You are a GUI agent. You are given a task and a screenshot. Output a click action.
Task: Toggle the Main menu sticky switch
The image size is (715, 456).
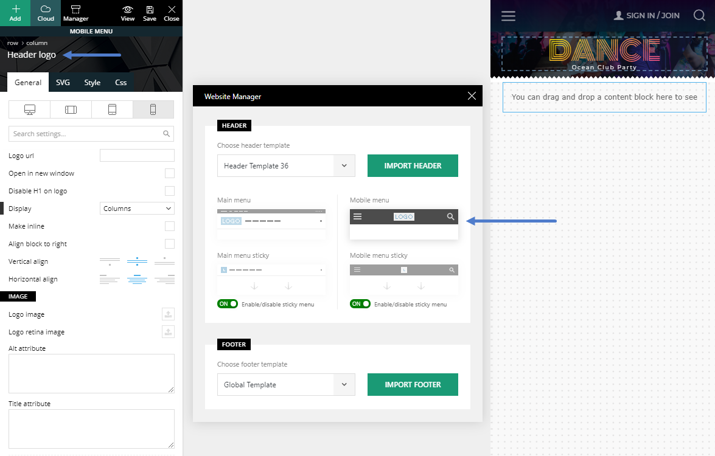click(x=228, y=304)
